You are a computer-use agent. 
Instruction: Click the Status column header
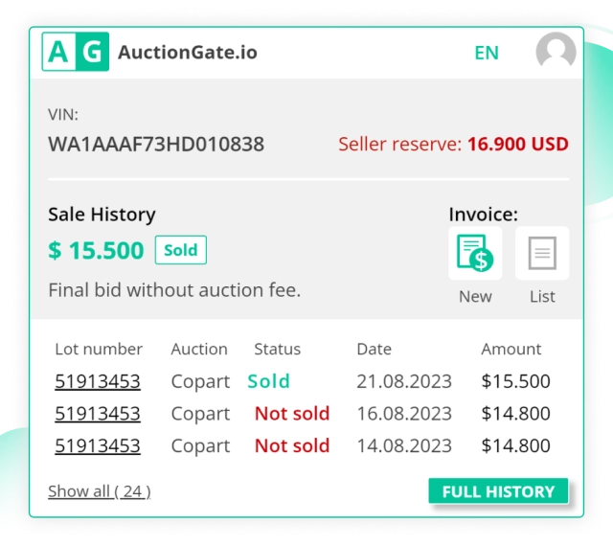(x=277, y=349)
